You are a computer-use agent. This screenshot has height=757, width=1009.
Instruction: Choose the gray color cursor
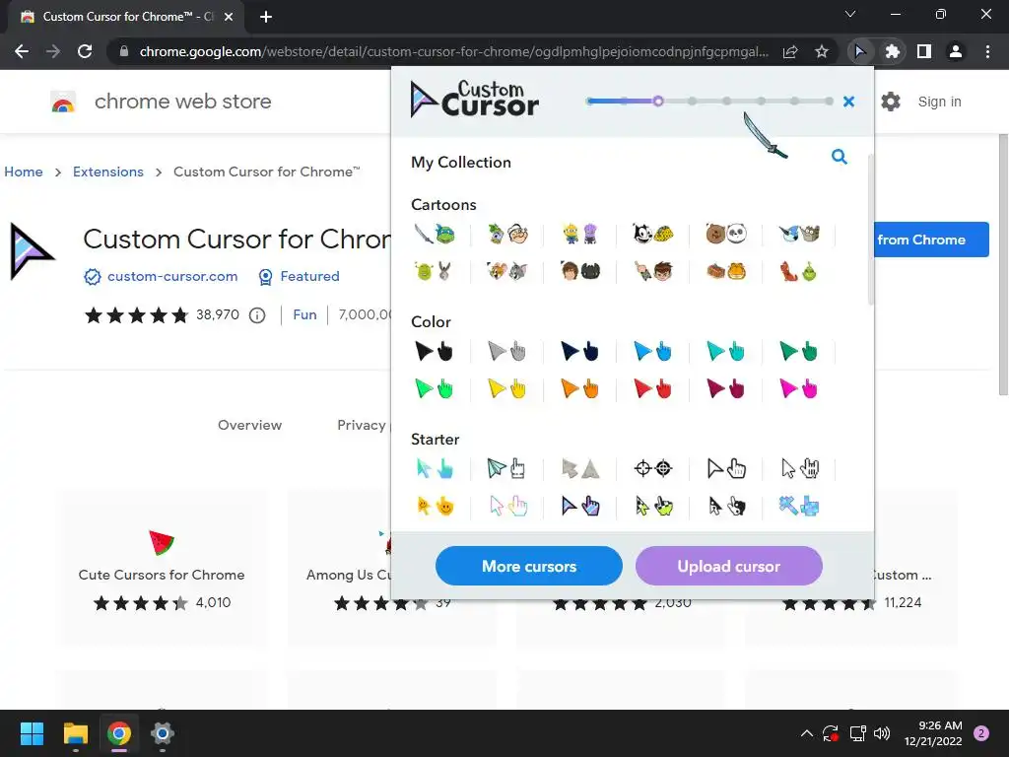tap(507, 352)
